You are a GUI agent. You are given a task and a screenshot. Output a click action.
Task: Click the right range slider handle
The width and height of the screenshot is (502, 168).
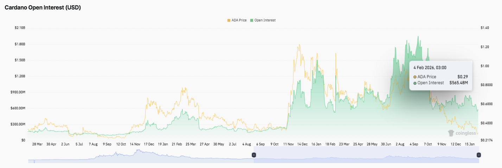point(478,155)
